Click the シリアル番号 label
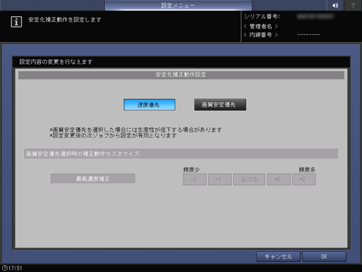Image resolution: width=362 pixels, height=272 pixels. [262, 17]
